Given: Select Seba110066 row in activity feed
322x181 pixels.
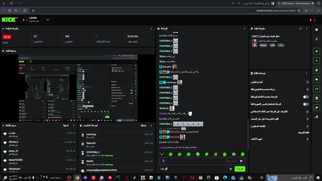Looking at the screenshot, I should click(39, 161).
